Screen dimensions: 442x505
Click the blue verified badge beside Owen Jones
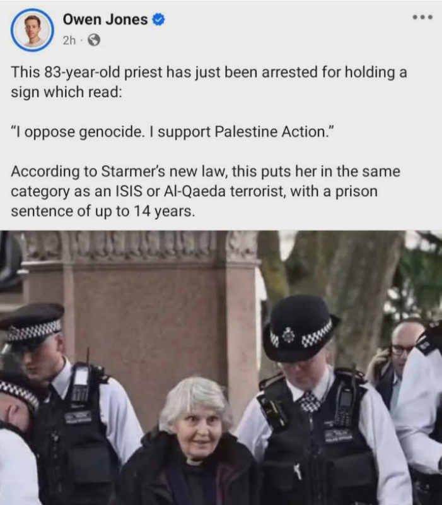pos(158,20)
